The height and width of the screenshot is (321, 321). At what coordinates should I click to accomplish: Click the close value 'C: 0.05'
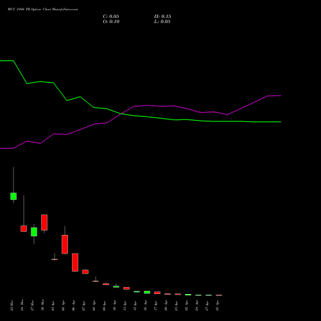click(111, 17)
